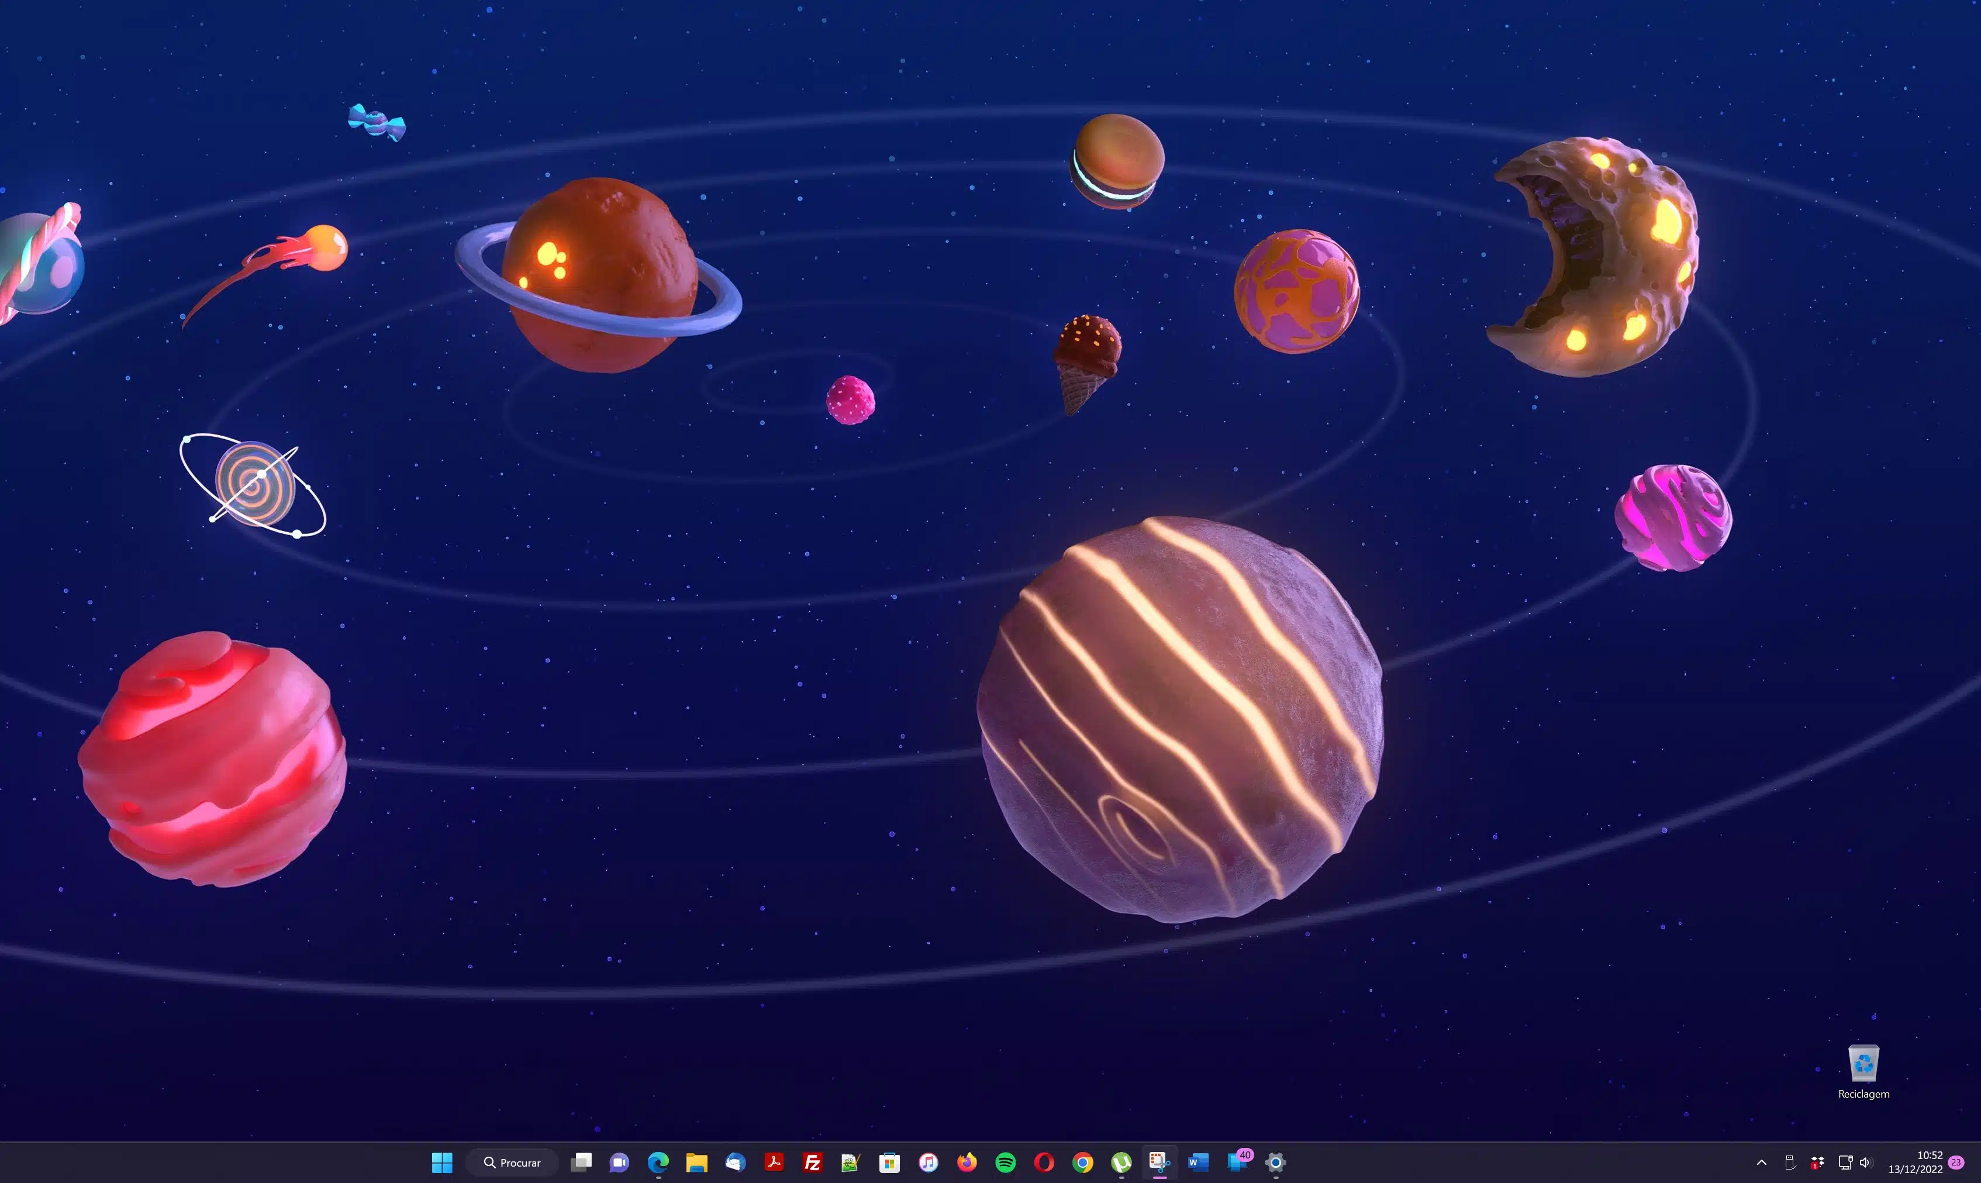Open Thunderbird mail from the taskbar
Viewport: 1981px width, 1183px height.
[x=736, y=1163]
